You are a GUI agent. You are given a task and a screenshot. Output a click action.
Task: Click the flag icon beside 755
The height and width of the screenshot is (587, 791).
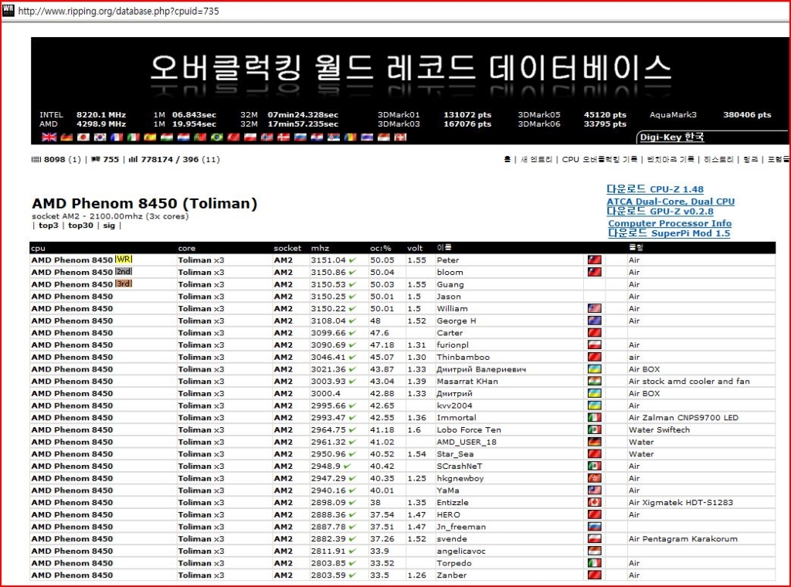(x=95, y=159)
